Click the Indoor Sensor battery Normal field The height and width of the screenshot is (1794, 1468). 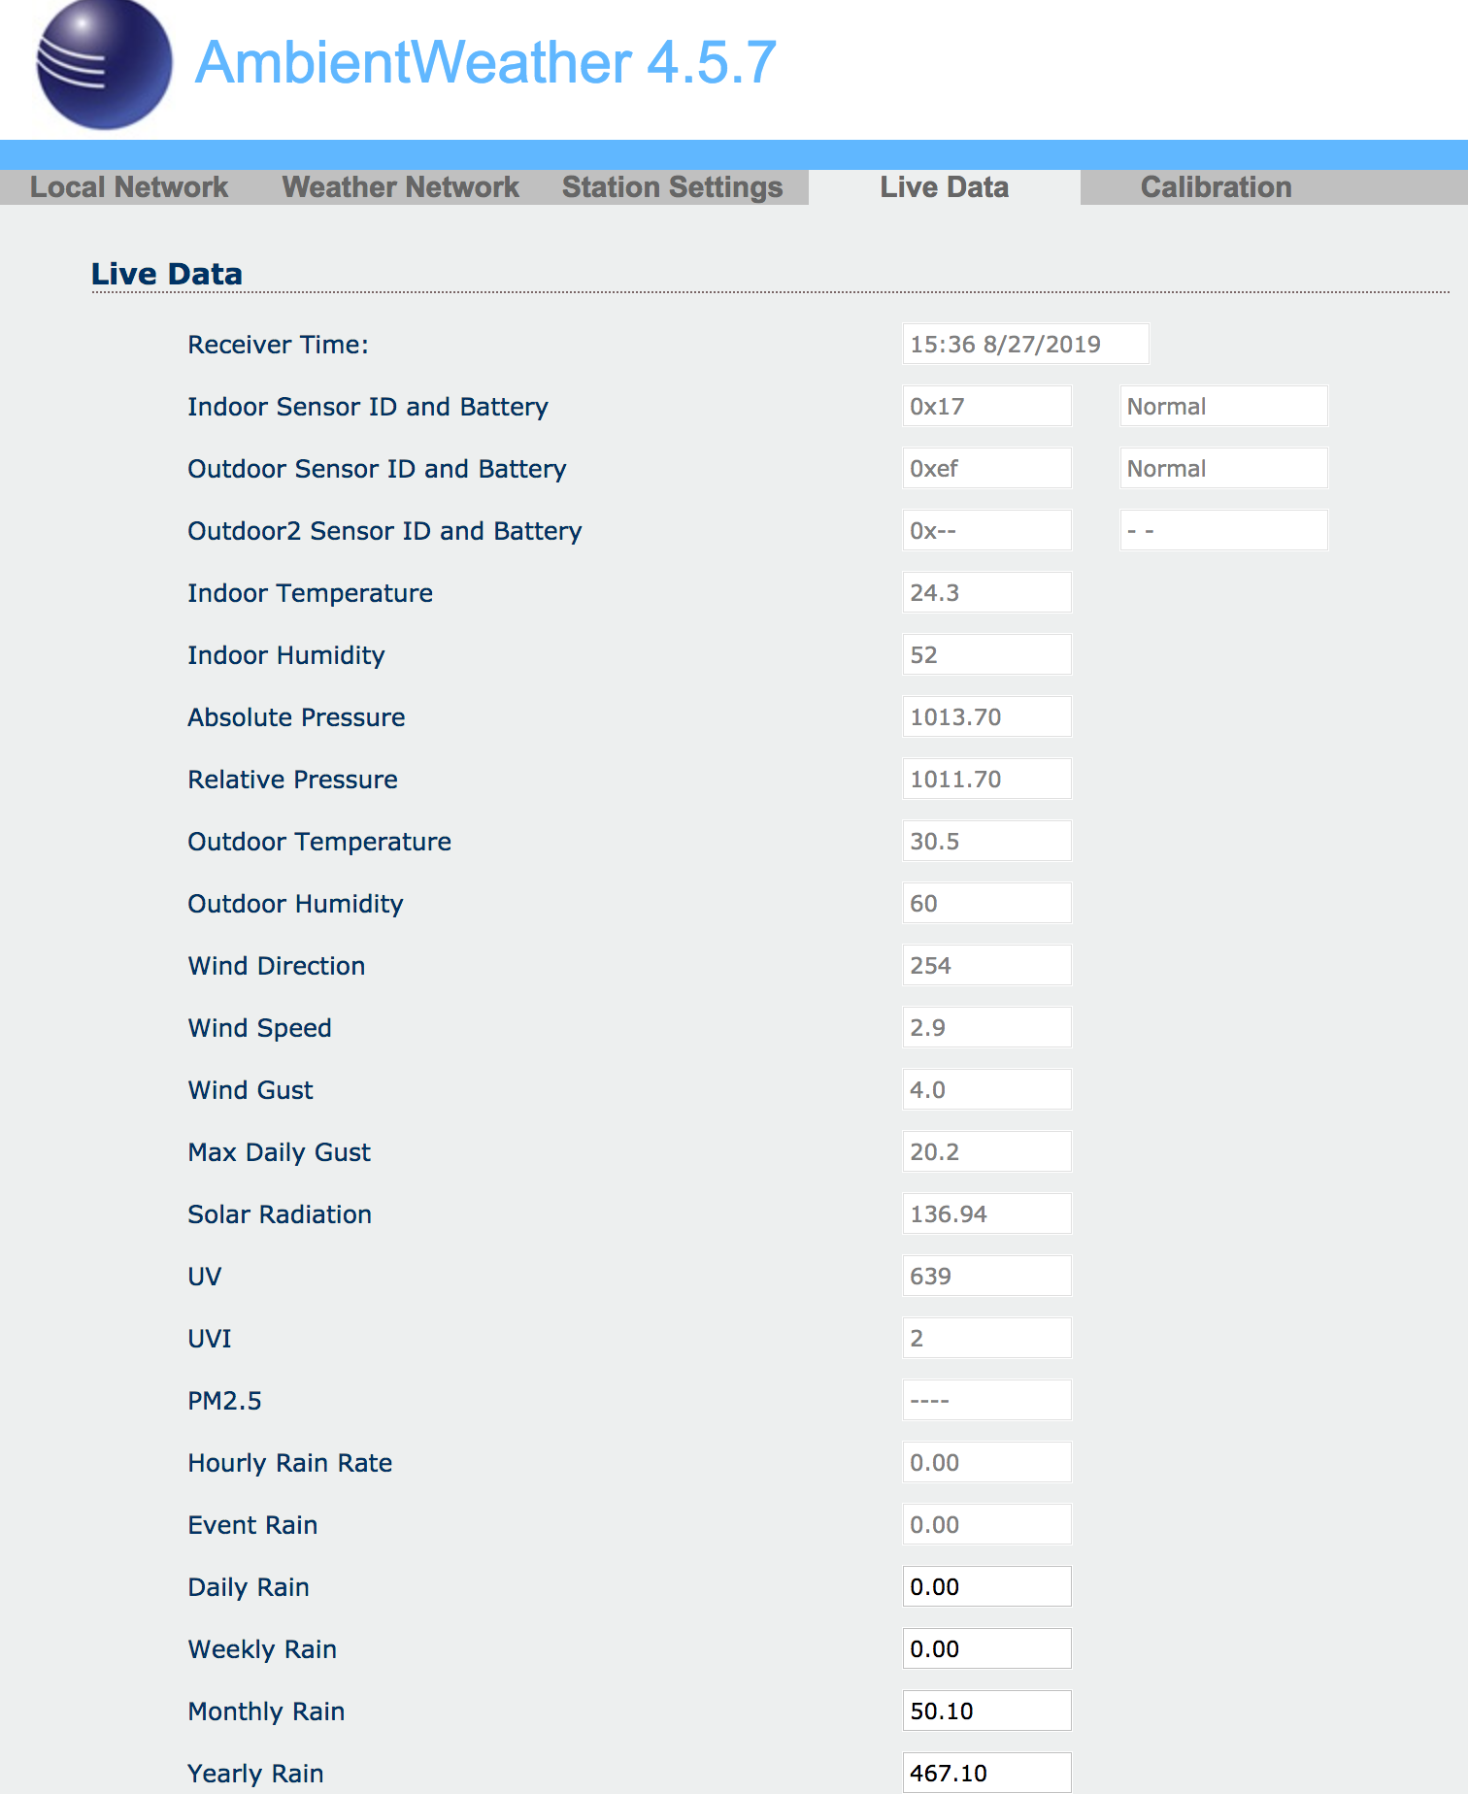(x=1223, y=406)
